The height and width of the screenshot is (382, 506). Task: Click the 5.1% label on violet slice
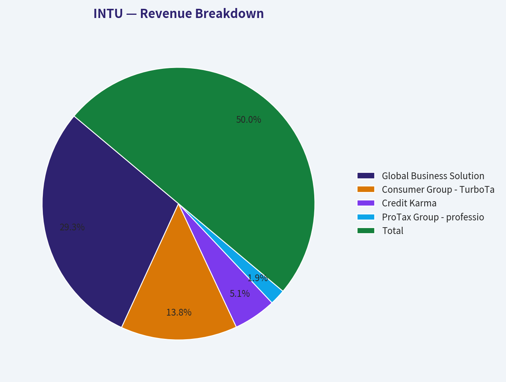pyautogui.click(x=240, y=294)
